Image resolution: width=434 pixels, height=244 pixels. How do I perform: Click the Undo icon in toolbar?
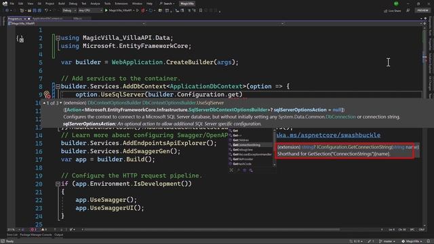pos(47,11)
